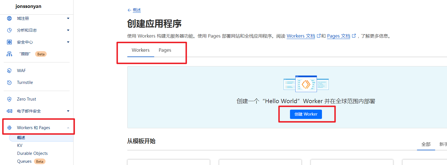Expand the 域注册 dropdown arrow
The width and height of the screenshot is (447, 165).
[x=68, y=18]
